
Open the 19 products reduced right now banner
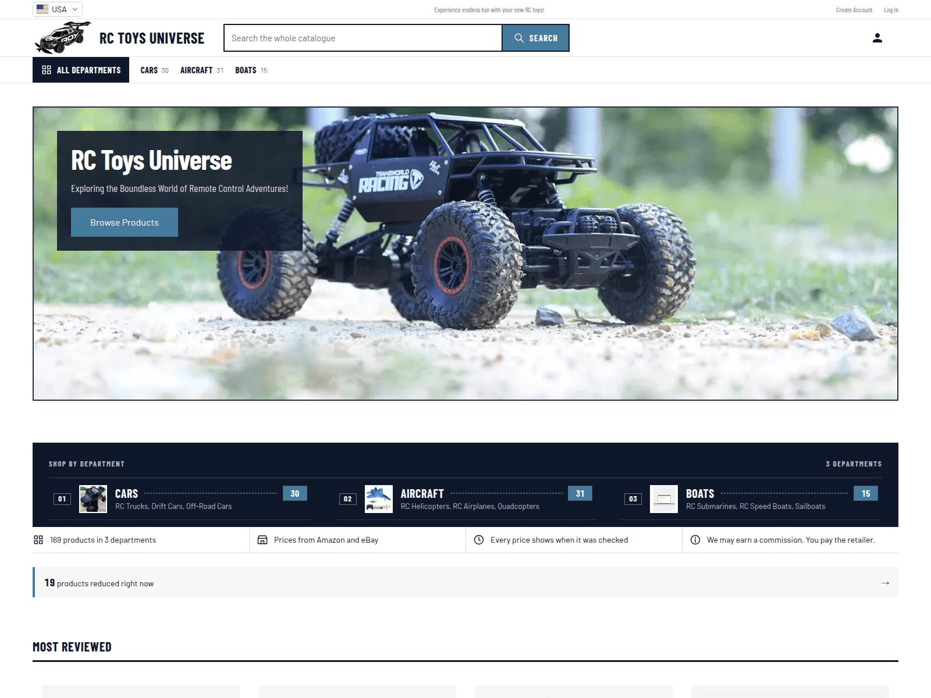point(465,582)
